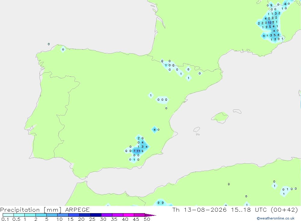The height and width of the screenshot is (221, 301).
Task: Click the '(00+42)' forecast offset text
Action: (x=284, y=210)
